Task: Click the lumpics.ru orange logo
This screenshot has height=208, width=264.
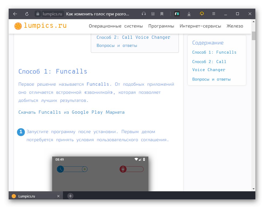Action: 18,26
